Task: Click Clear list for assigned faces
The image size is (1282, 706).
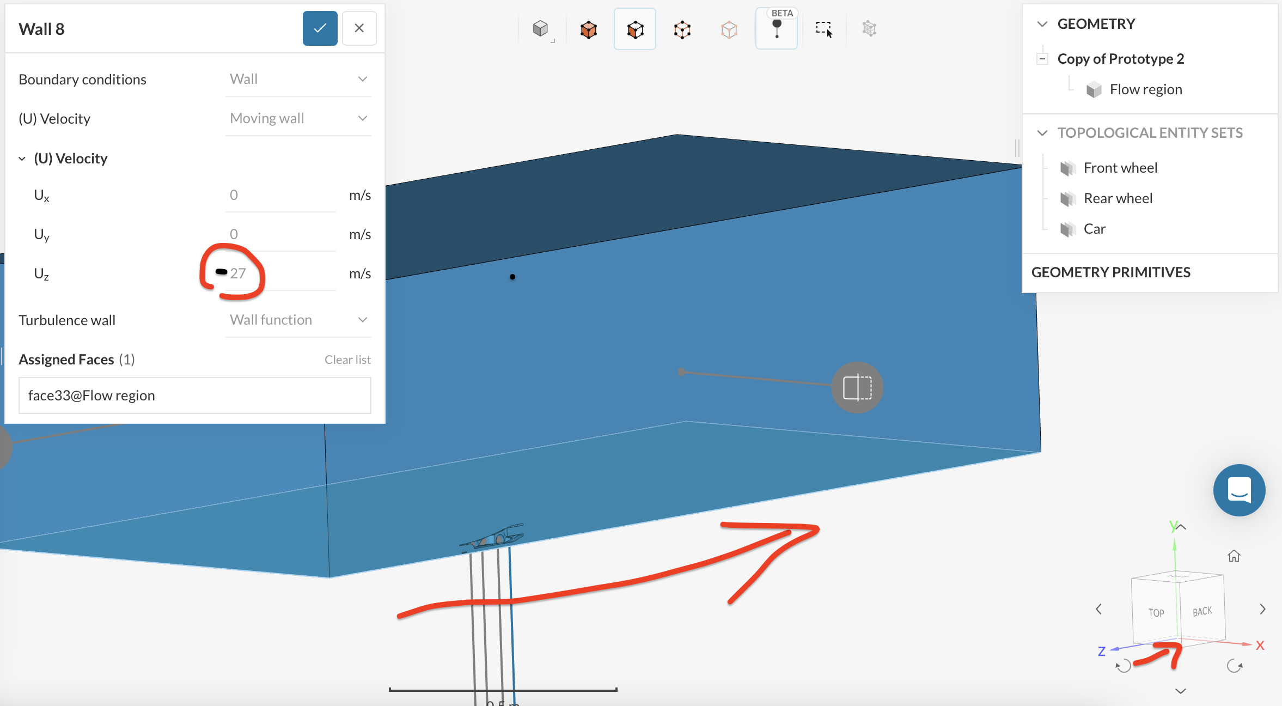Action: (347, 360)
